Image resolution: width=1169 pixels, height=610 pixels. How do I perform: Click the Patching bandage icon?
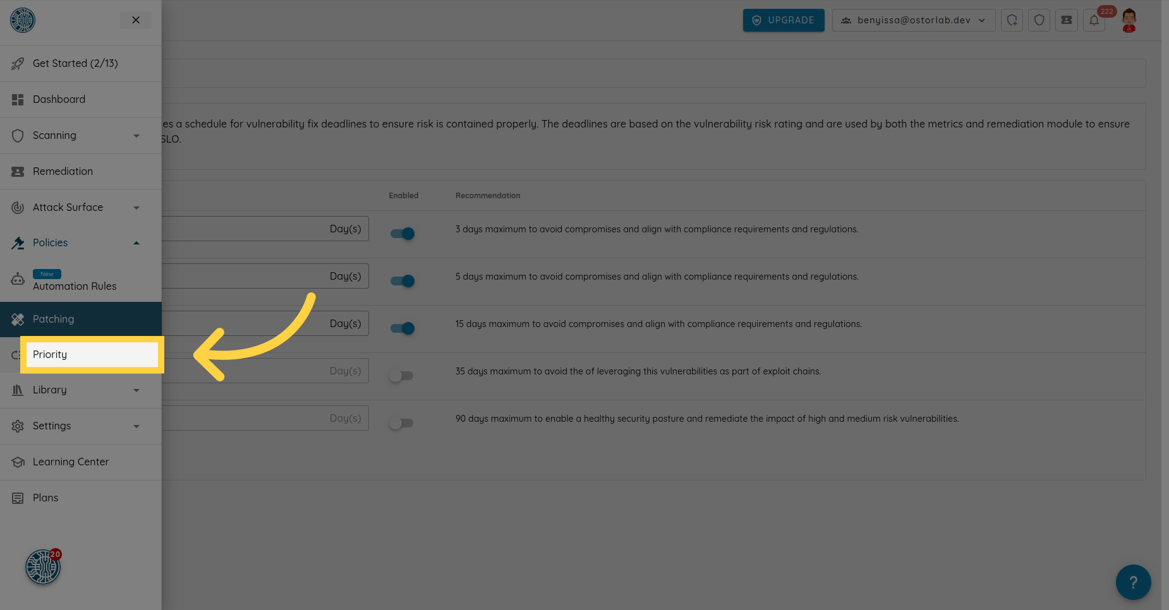[18, 320]
